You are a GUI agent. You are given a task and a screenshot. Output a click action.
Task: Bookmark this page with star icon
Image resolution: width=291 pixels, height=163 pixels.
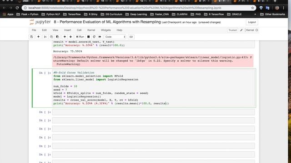(252, 8)
